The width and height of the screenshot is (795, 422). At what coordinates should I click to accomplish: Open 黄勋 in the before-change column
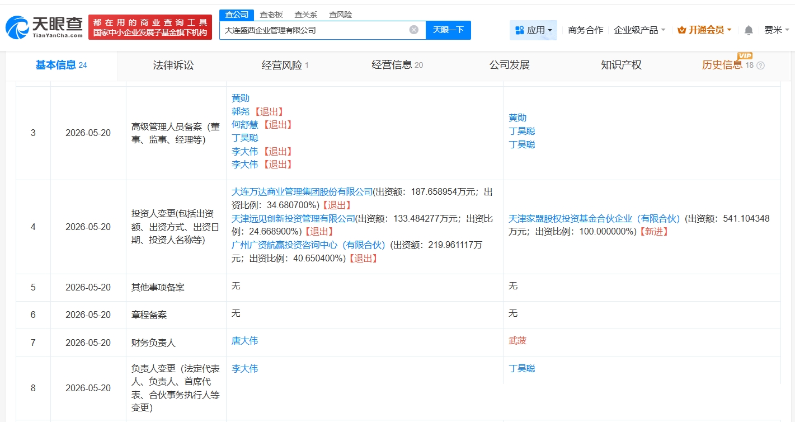pos(241,98)
